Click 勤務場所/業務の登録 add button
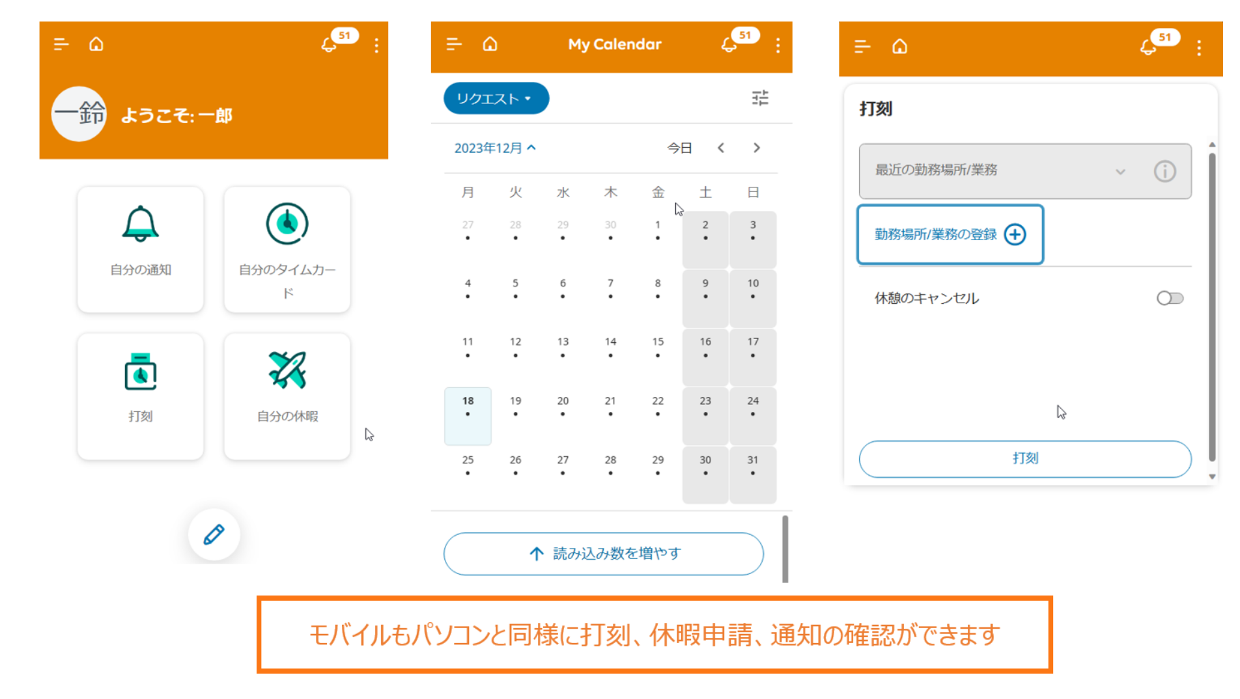Screen dimensions: 1240x699 (x=950, y=234)
